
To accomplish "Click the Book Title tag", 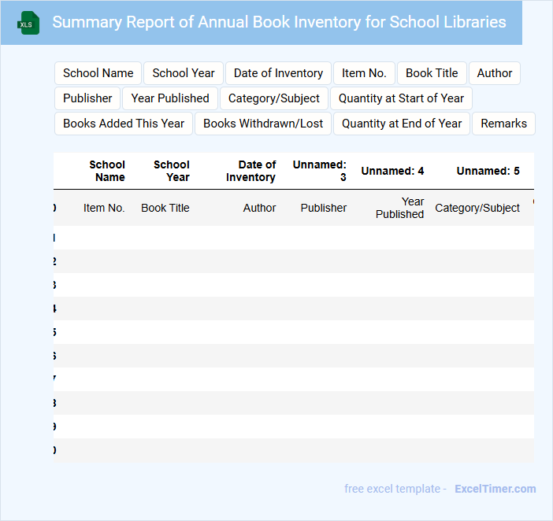I will (432, 73).
